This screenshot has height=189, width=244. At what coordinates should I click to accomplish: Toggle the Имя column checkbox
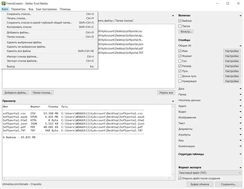[180, 51]
